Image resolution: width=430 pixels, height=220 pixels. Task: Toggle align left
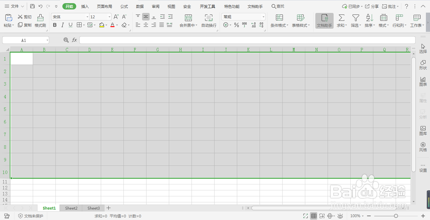[x=138, y=25]
